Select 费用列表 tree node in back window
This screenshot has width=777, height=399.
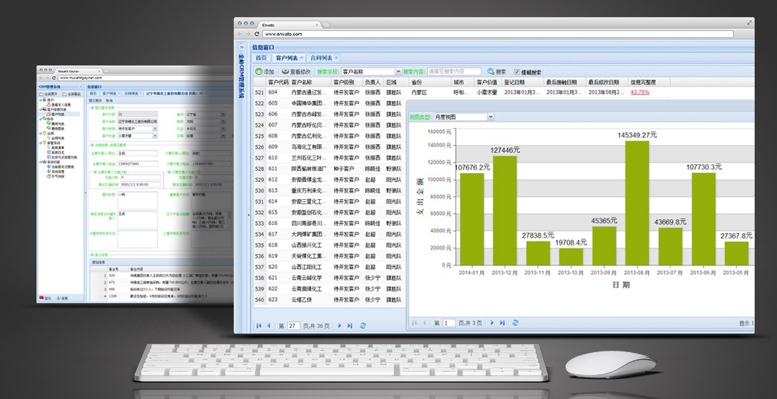[56, 123]
